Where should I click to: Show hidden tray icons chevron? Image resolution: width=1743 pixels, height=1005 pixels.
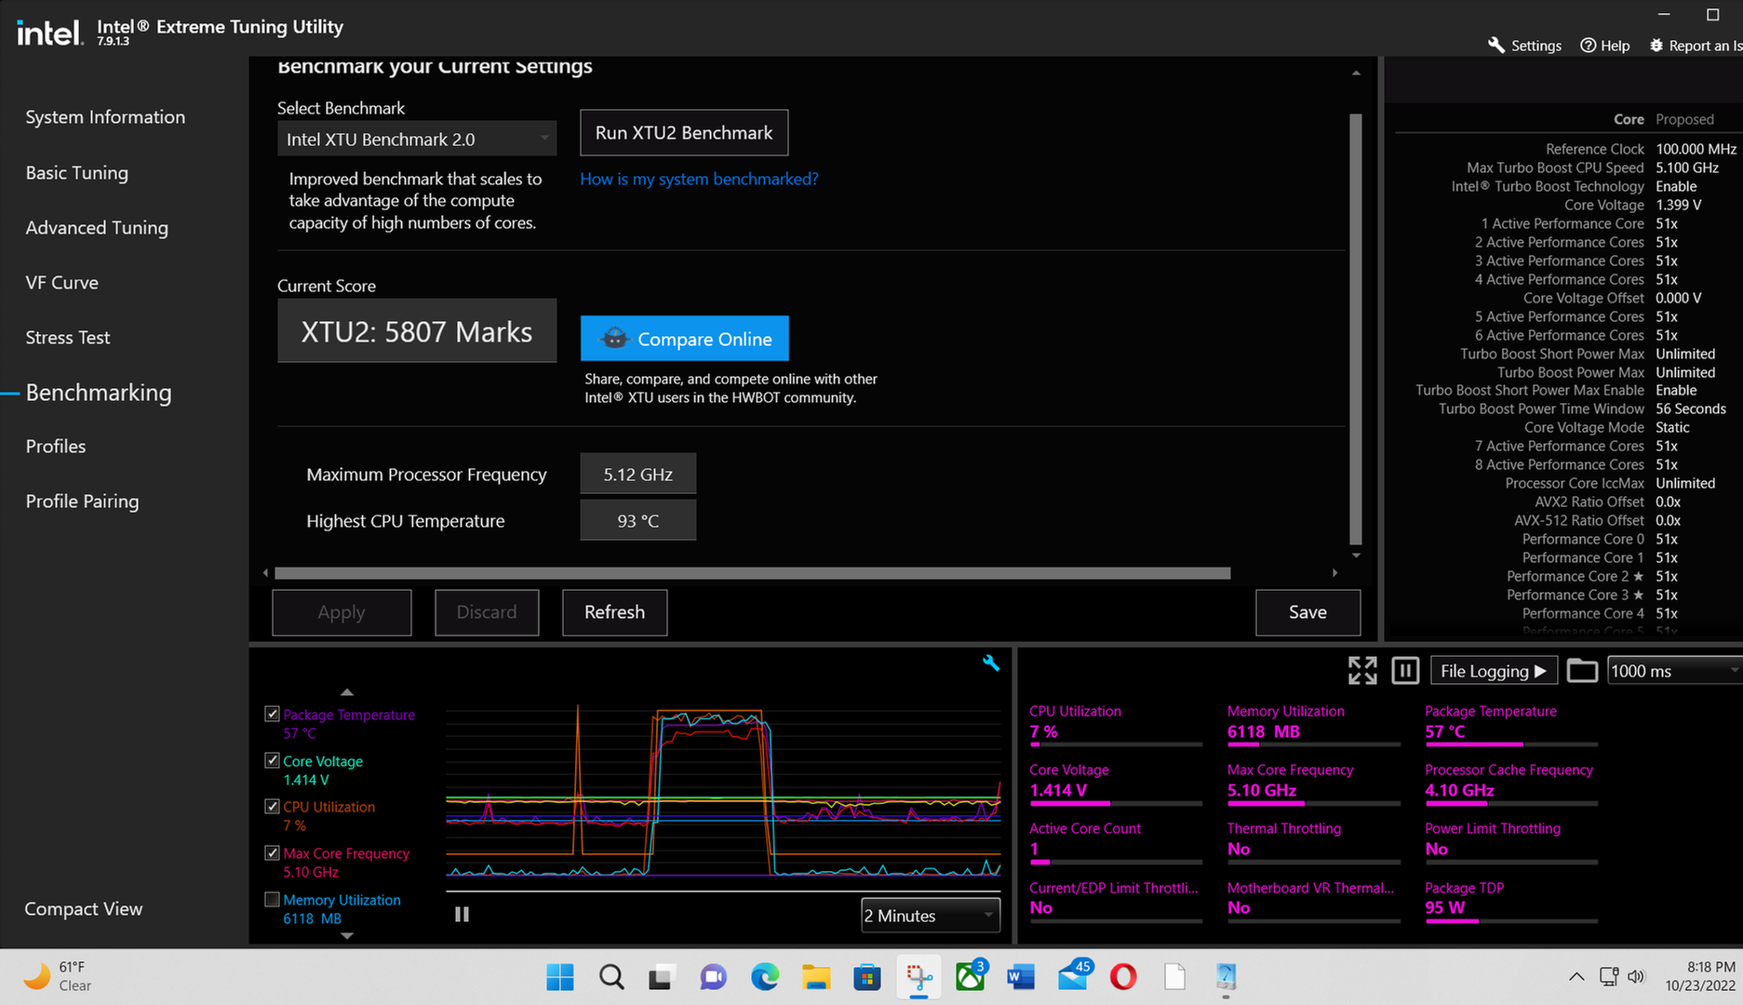pos(1576,976)
